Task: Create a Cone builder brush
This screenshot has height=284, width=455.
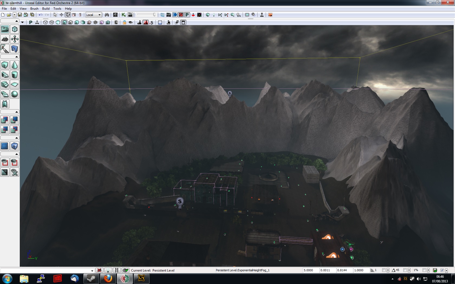Action: 15,65
